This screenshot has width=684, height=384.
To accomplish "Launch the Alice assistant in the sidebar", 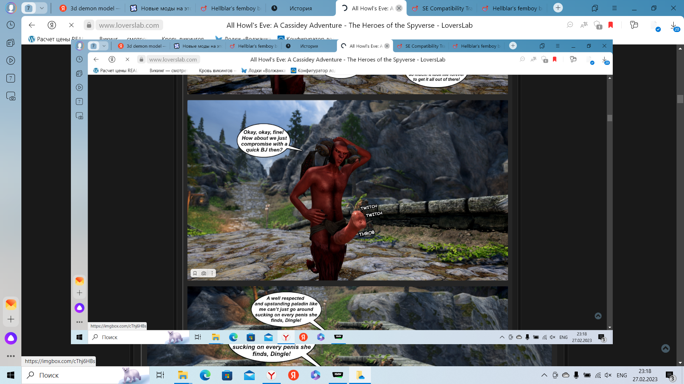I will coord(11,338).
